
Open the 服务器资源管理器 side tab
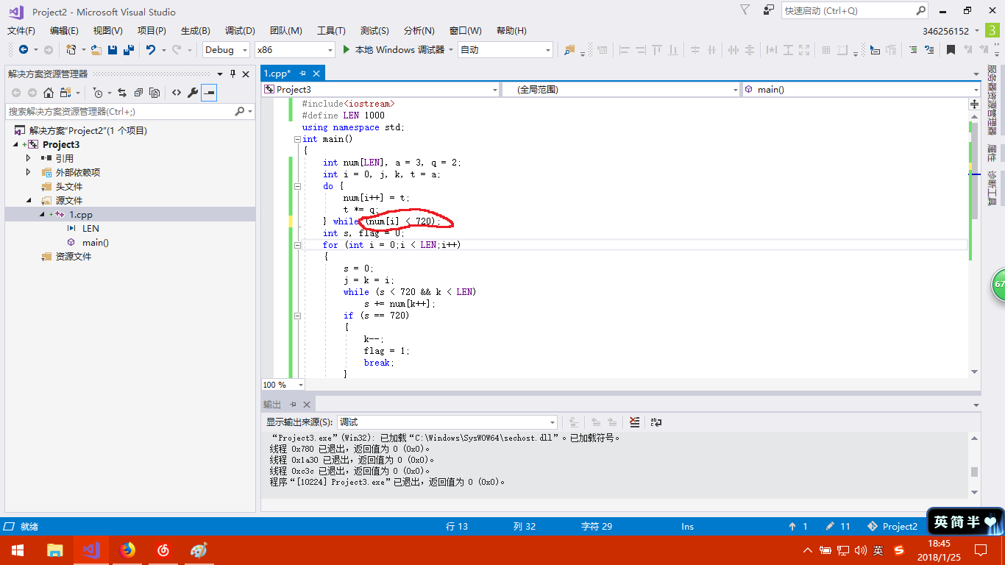(992, 100)
